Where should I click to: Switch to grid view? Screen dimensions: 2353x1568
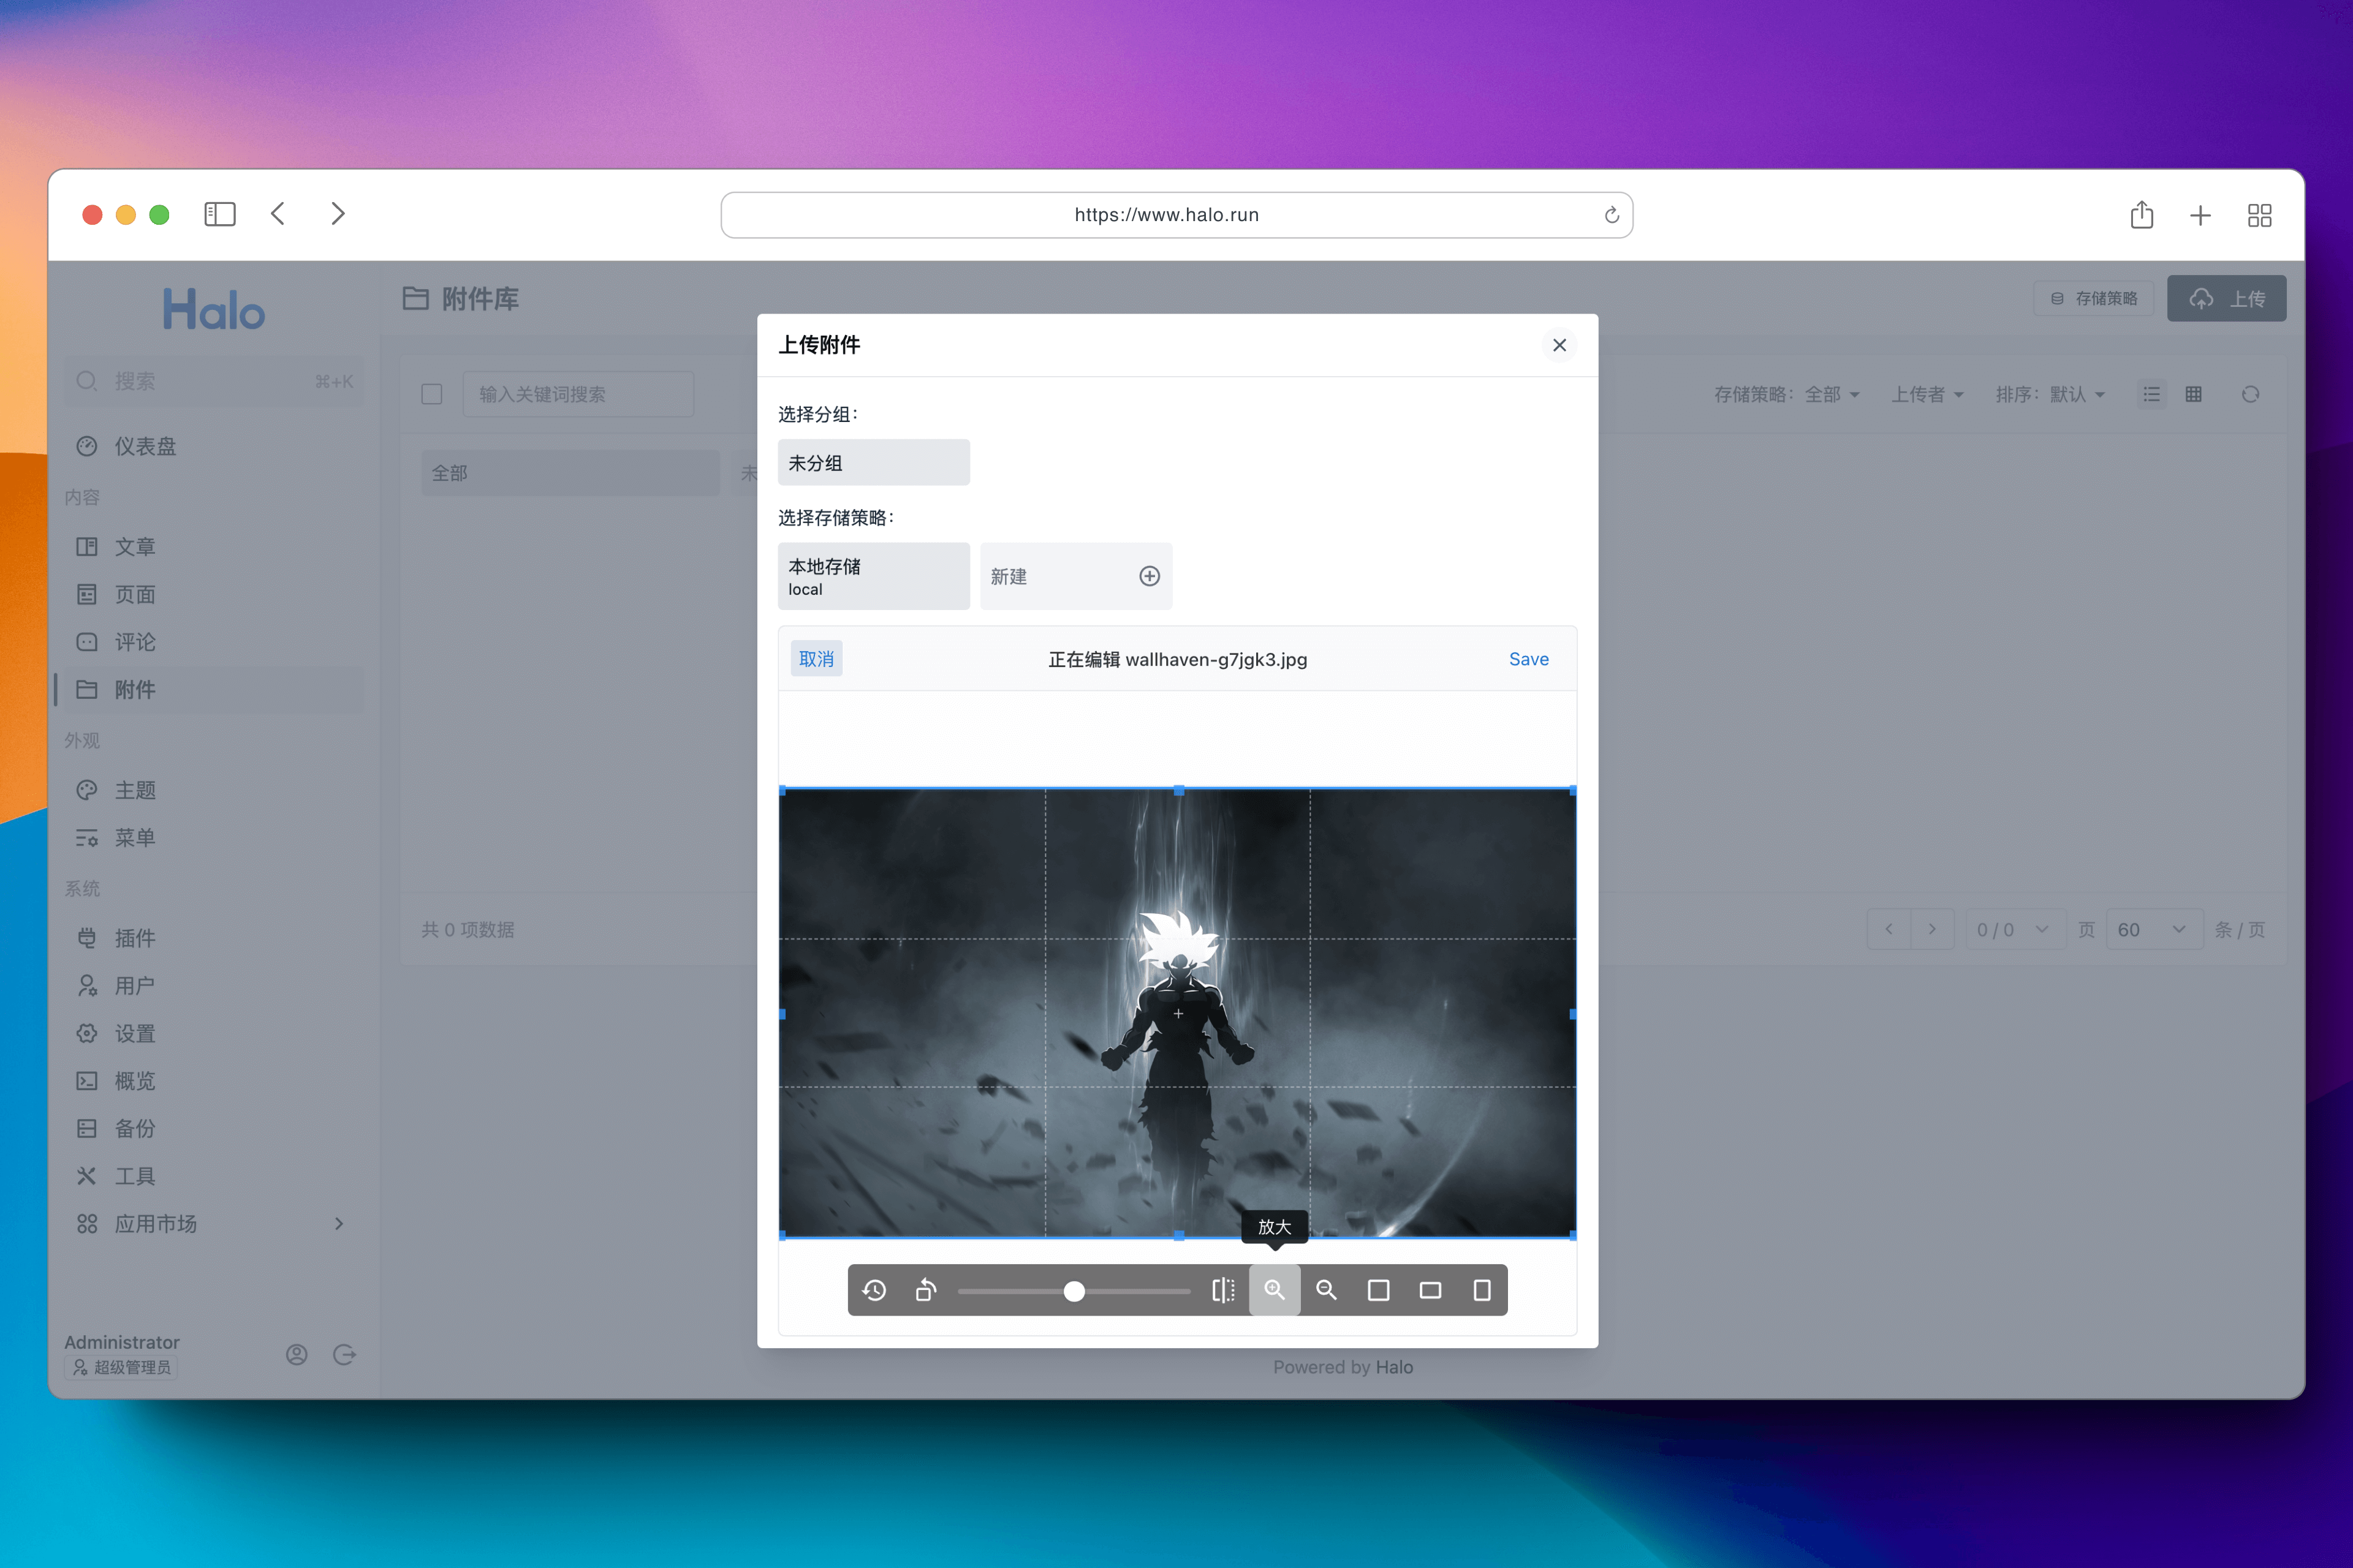[2194, 394]
